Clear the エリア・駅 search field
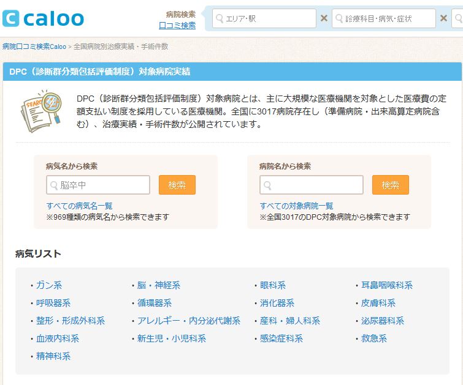Viewport: 463px width, 385px height. pos(324,18)
